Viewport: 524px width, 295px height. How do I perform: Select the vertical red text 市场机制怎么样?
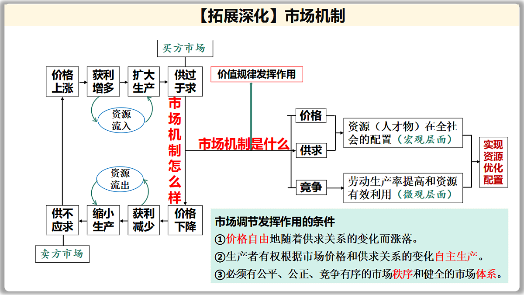point(175,151)
